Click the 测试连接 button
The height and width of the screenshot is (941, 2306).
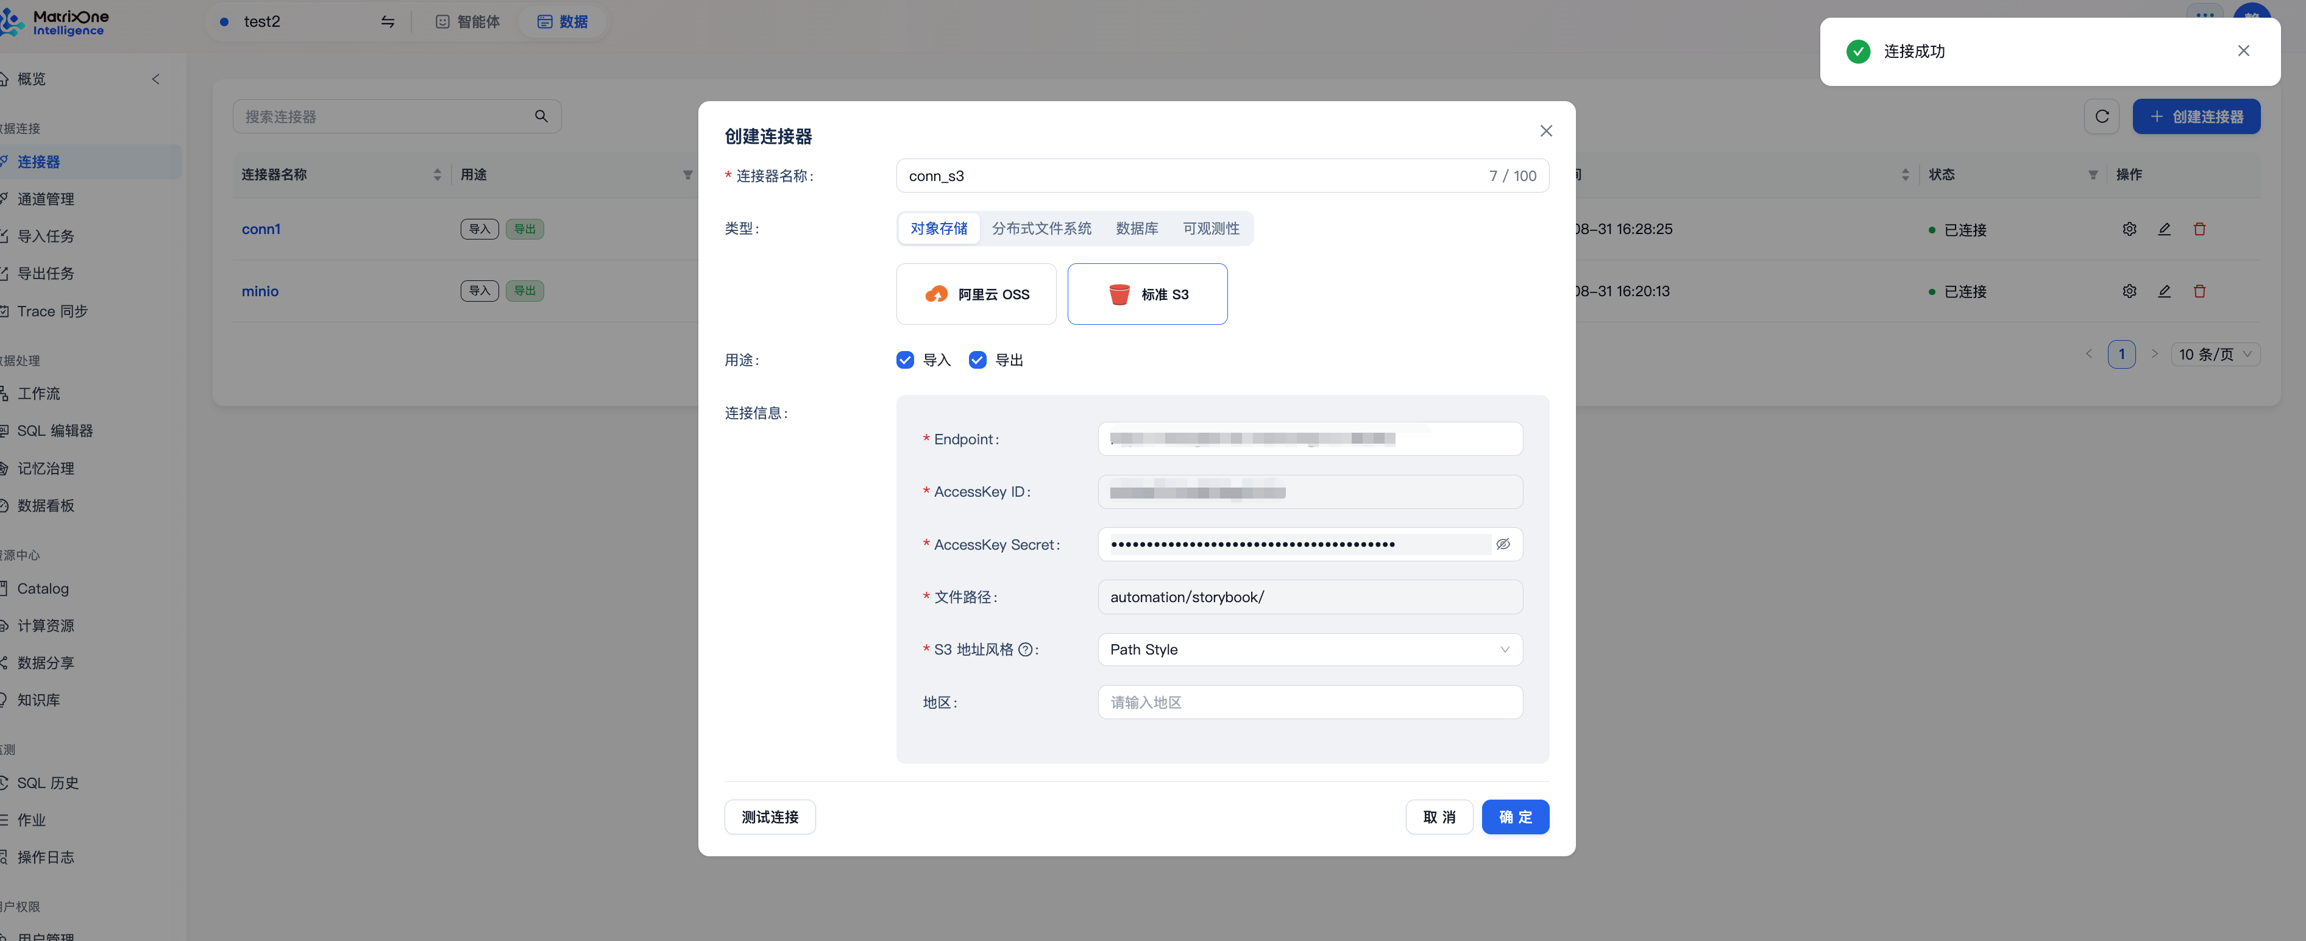click(x=769, y=817)
